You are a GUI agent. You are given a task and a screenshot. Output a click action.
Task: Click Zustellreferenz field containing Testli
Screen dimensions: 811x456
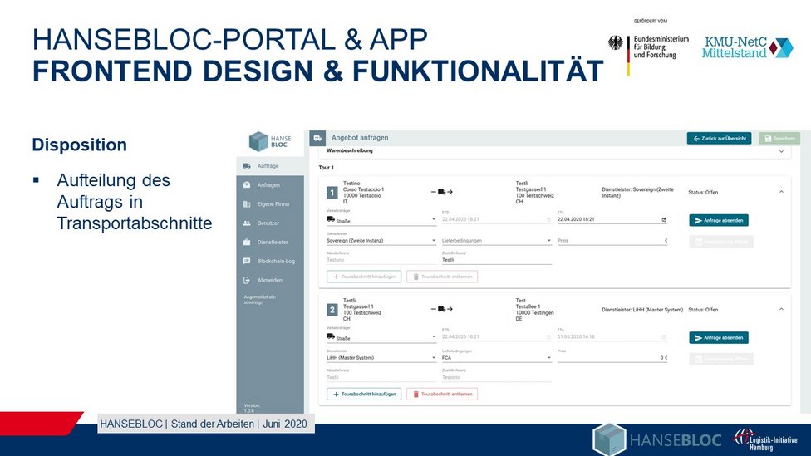(497, 259)
